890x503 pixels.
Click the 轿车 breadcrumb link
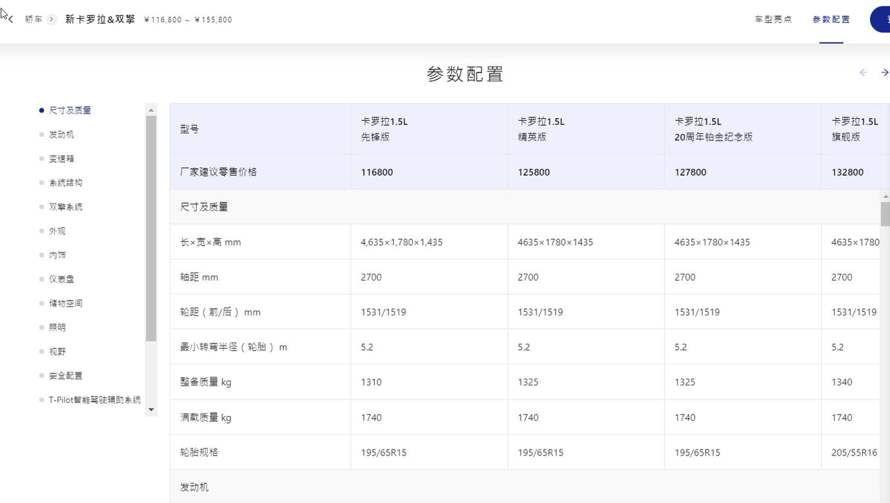pyautogui.click(x=33, y=19)
